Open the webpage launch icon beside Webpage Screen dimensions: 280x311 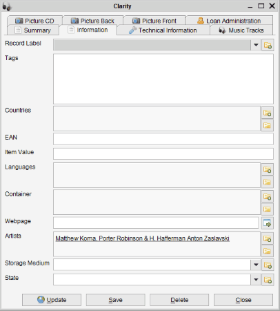point(268,223)
